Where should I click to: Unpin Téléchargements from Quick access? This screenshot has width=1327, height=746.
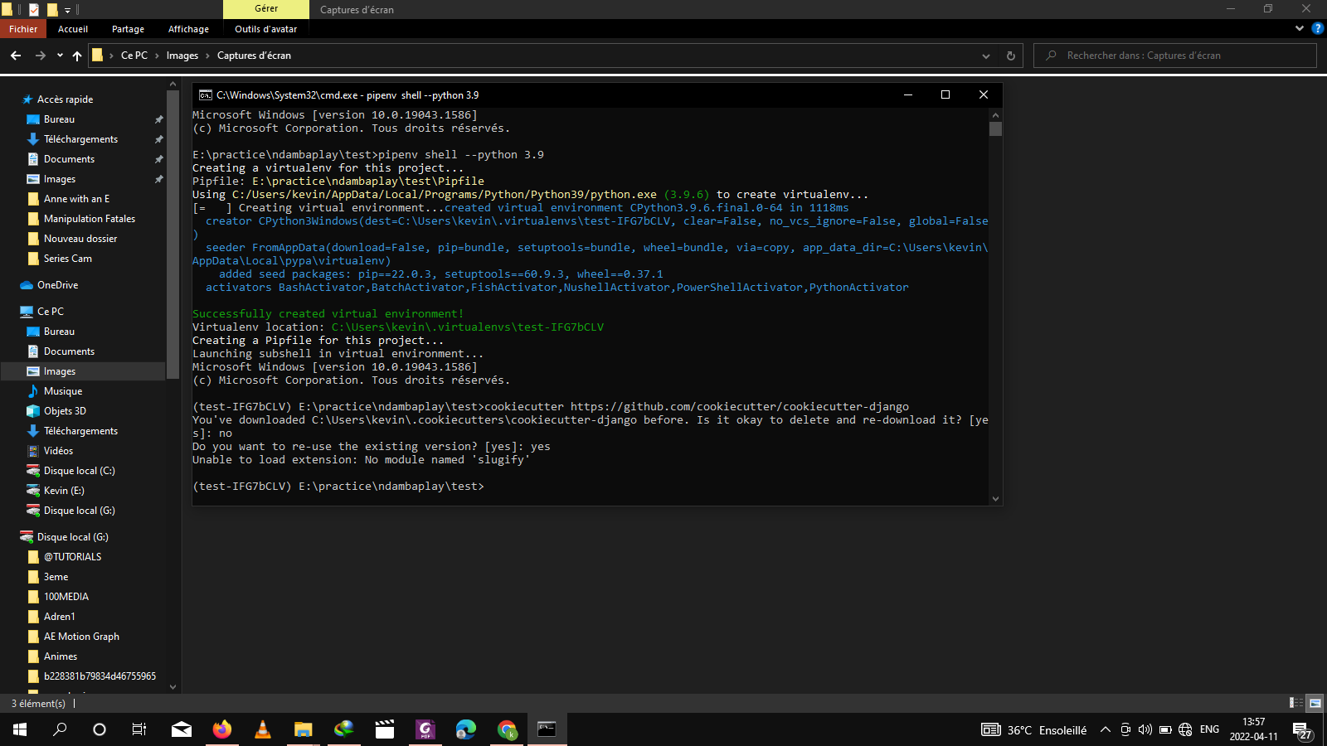(158, 138)
